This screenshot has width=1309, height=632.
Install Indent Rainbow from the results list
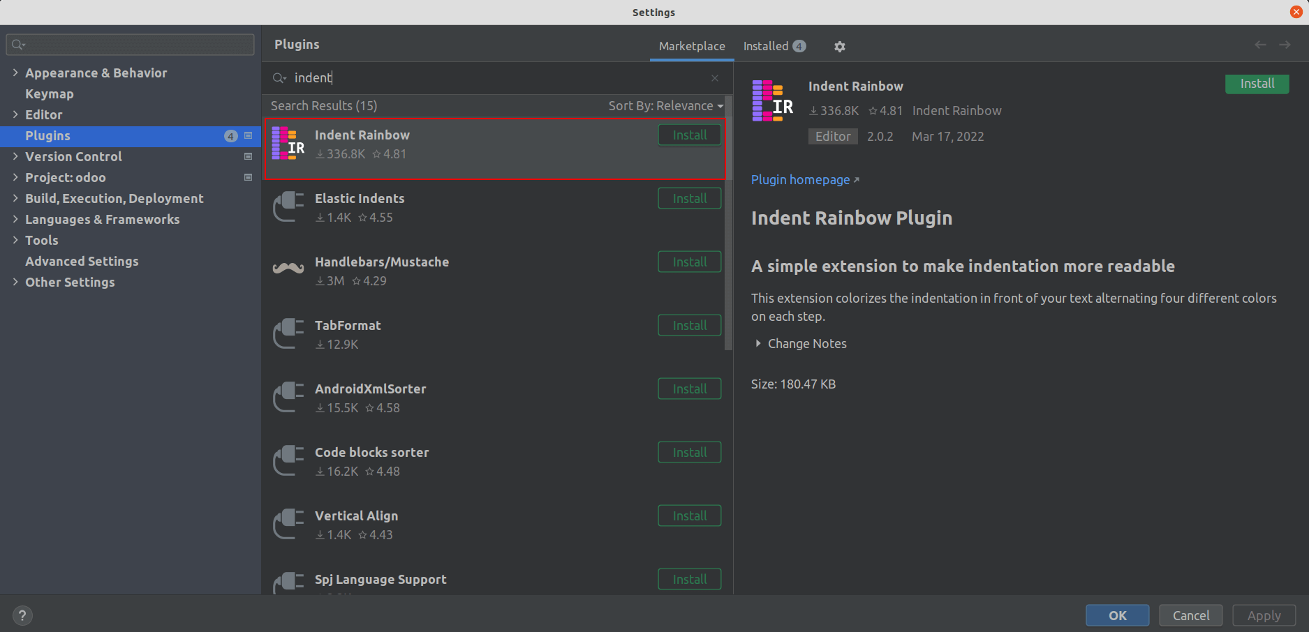point(690,135)
